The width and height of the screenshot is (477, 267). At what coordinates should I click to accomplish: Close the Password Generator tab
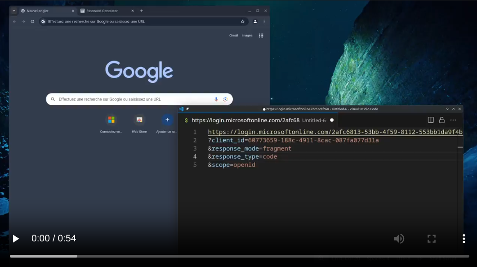click(132, 11)
